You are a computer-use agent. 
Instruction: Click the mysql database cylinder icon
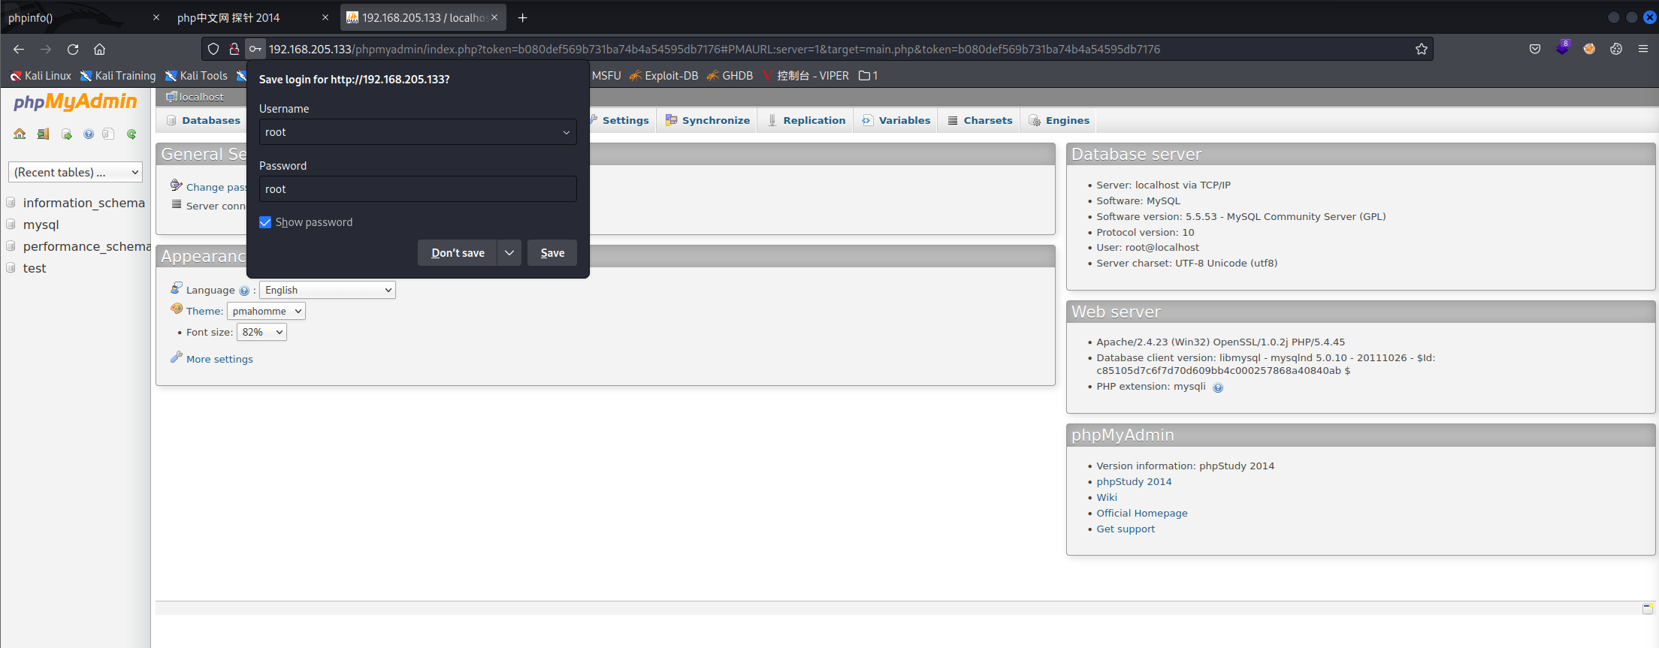11,225
